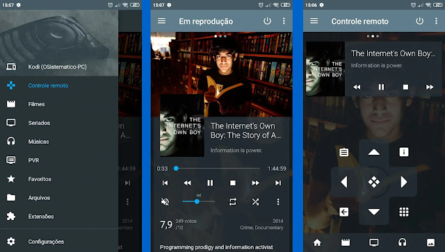This screenshot has height=252, width=445.
Task: Tap the headphones icon in remote bottom bar
Action: [x=402, y=242]
